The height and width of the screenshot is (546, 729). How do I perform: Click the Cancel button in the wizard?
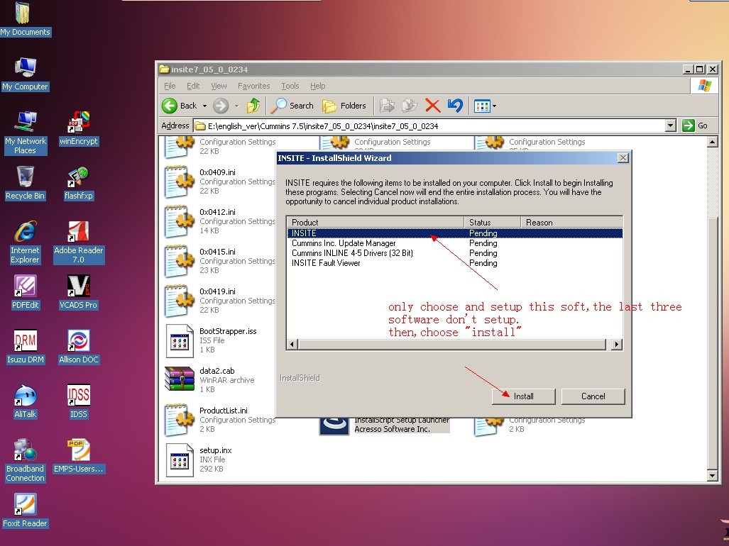pyautogui.click(x=593, y=396)
